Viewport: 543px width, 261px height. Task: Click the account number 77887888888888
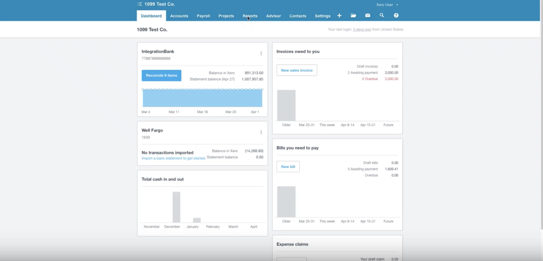pos(156,58)
